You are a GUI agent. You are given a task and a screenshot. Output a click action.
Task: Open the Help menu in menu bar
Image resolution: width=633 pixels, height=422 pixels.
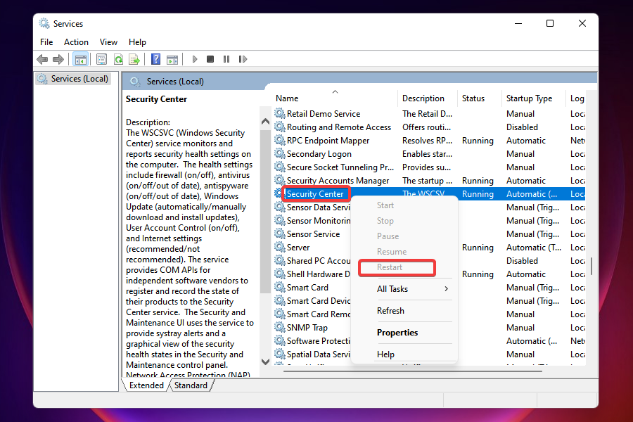(137, 42)
